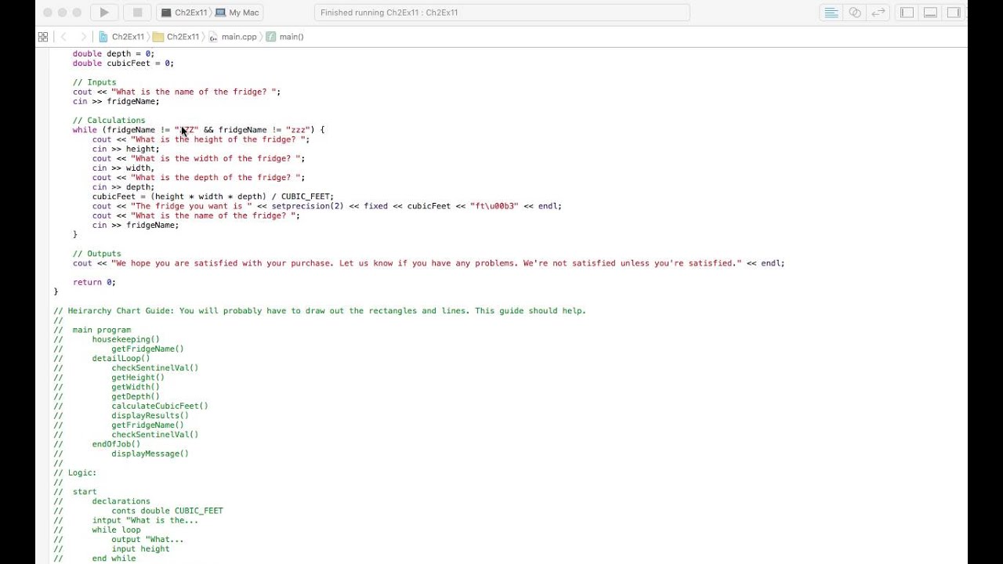The image size is (1003, 564).
Task: Click "getWidth()" comment line
Action: (x=136, y=387)
